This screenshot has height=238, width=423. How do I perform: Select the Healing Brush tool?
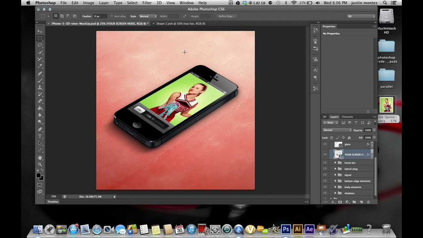40,73
